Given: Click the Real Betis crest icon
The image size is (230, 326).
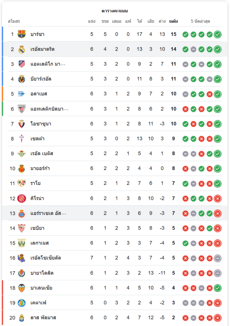Looking at the screenshot, I should tap(22, 154).
